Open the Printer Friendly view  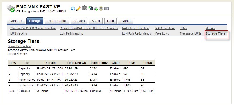[17, 54]
